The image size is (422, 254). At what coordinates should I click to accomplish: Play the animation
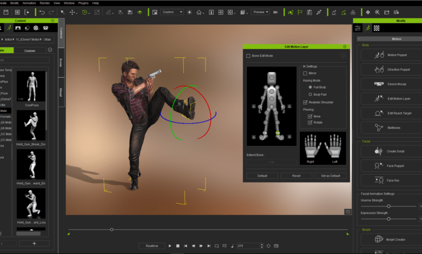[170, 246]
